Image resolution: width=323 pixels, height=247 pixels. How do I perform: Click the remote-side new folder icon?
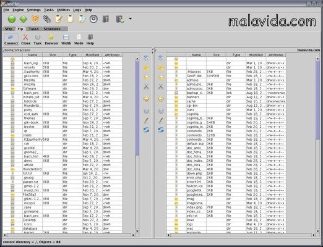[x=161, y=68]
